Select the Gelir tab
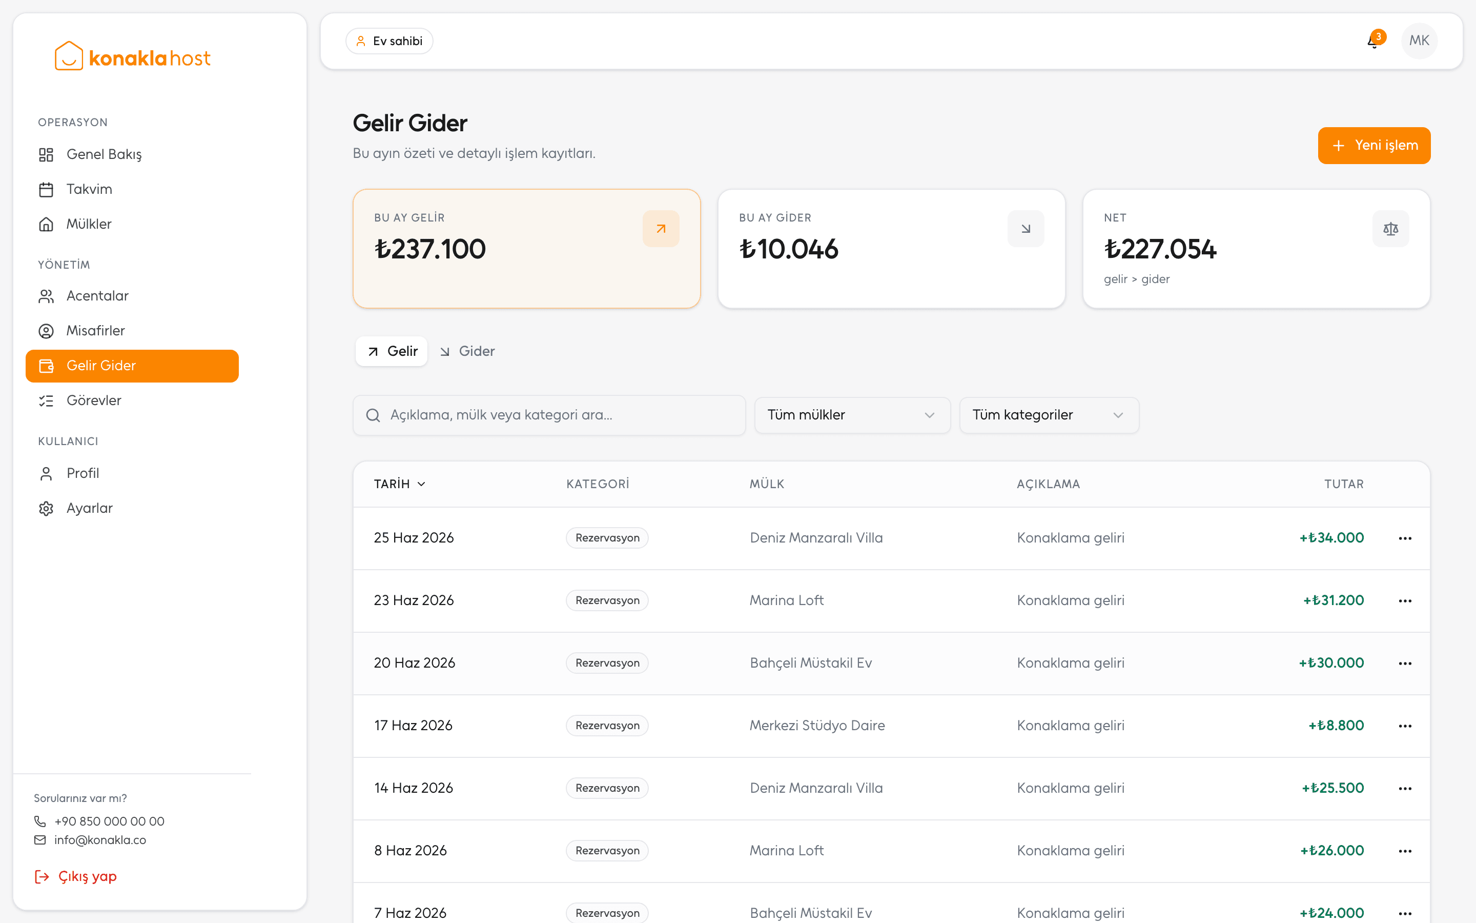The width and height of the screenshot is (1476, 923). pos(392,352)
